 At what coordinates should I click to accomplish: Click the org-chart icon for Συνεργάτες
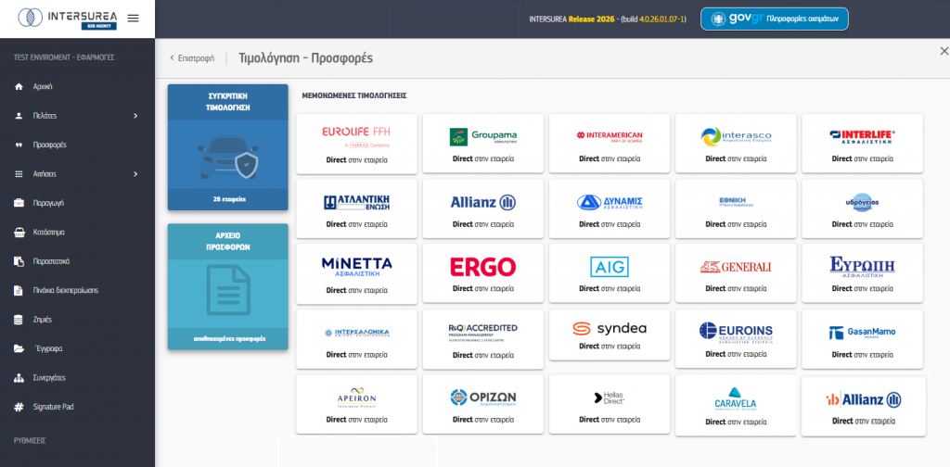(x=19, y=378)
